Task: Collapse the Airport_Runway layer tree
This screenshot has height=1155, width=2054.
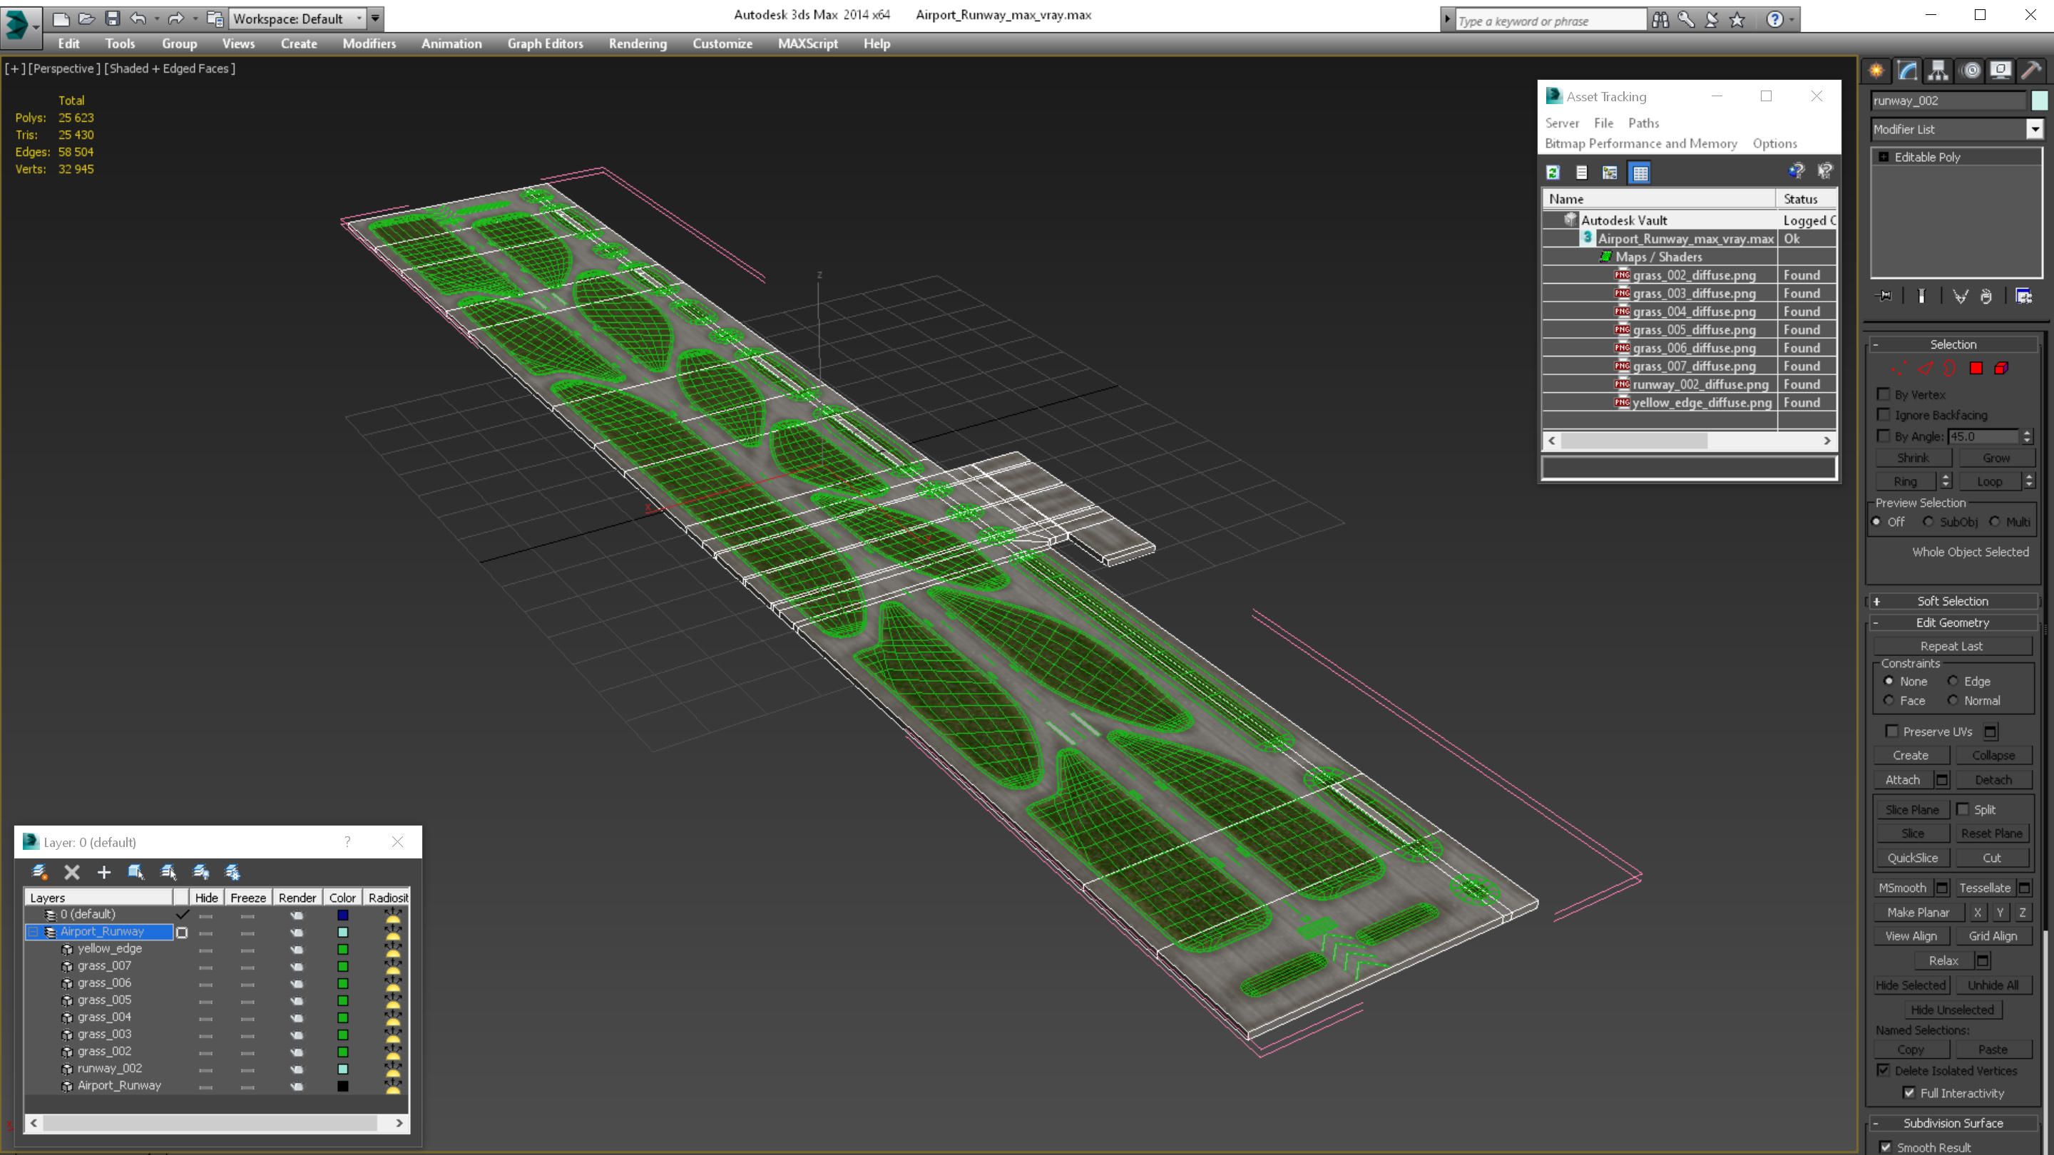Action: pyautogui.click(x=34, y=931)
